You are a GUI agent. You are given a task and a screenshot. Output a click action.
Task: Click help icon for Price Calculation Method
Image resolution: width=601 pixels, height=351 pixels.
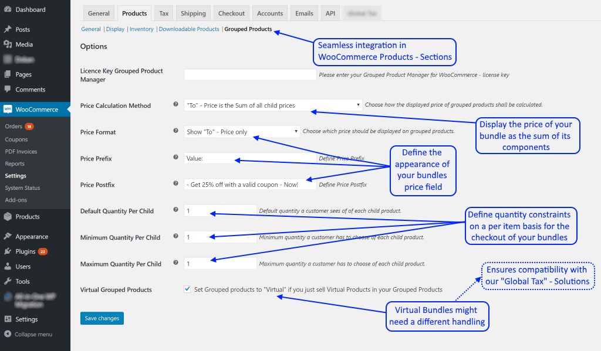coord(175,104)
